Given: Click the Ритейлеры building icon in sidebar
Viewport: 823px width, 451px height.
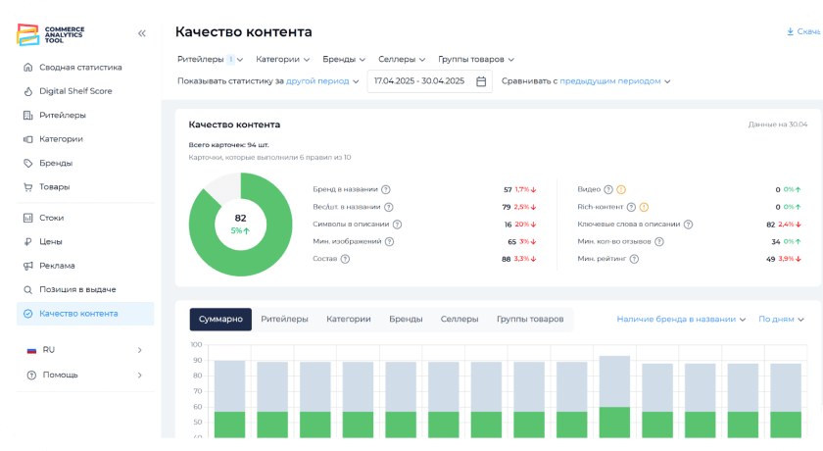Looking at the screenshot, I should point(27,115).
